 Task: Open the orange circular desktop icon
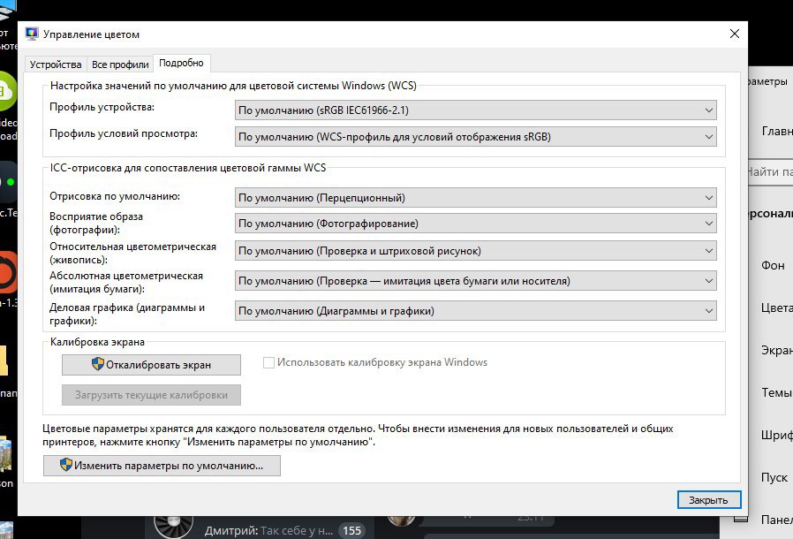point(9,272)
